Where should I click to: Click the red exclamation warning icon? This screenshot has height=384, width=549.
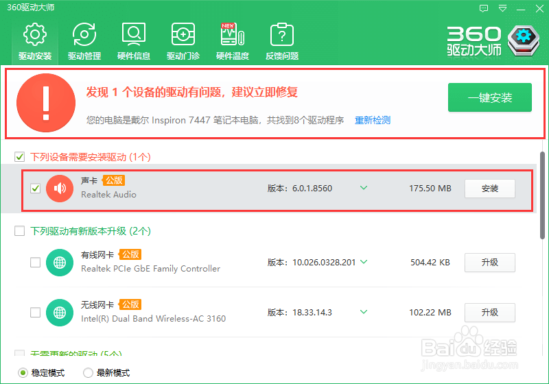click(x=46, y=103)
